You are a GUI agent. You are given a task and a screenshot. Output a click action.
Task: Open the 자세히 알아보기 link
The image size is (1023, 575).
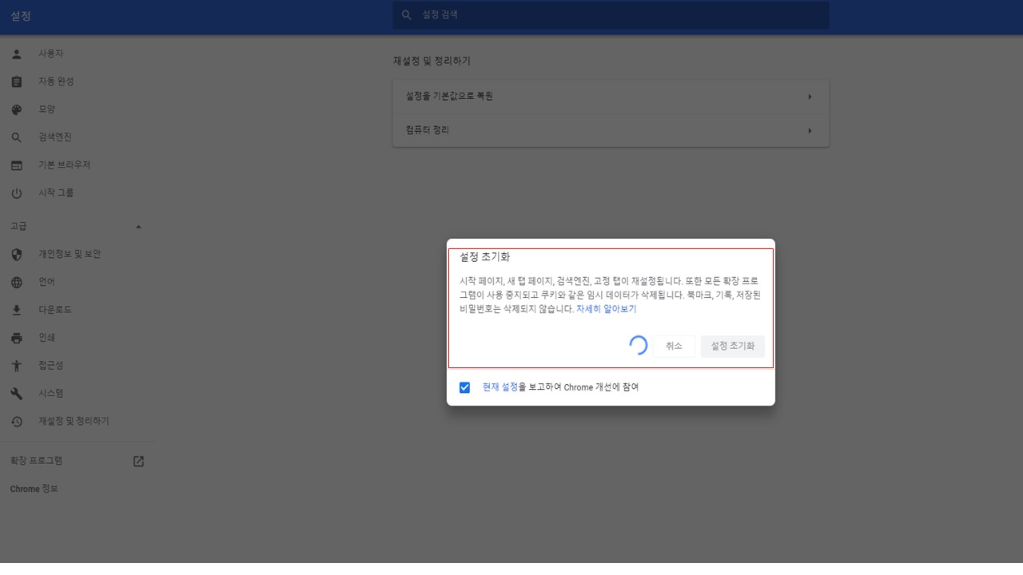tap(606, 309)
